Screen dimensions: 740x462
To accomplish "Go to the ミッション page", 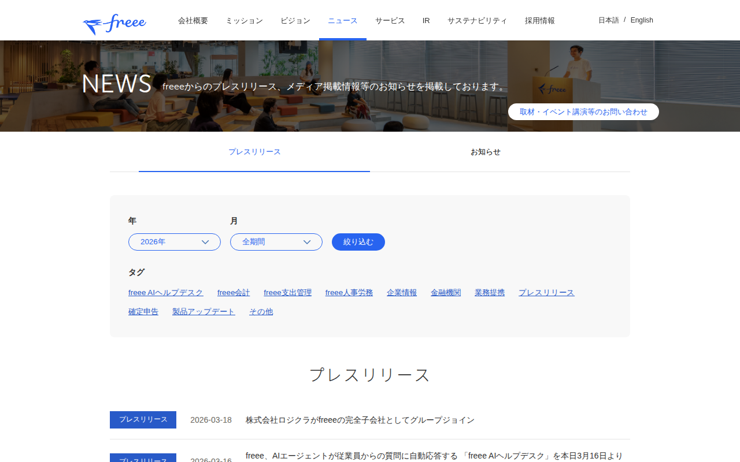I will 244,21.
